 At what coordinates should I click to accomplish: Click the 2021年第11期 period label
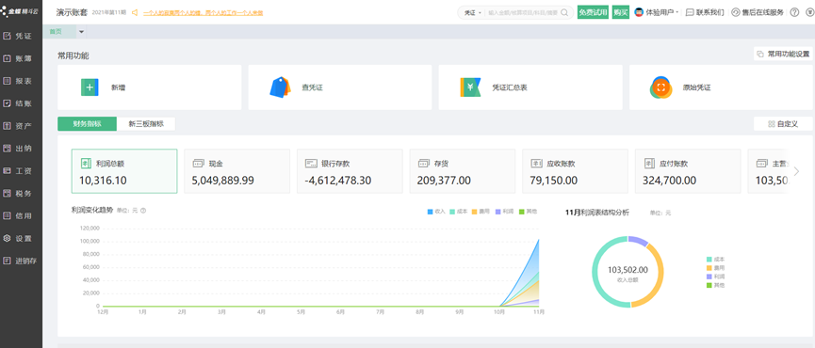tap(108, 12)
